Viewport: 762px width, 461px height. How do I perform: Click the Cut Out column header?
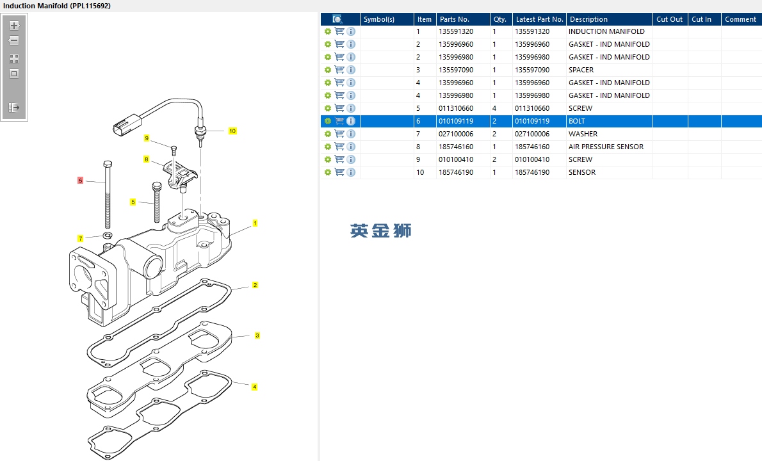(x=670, y=19)
